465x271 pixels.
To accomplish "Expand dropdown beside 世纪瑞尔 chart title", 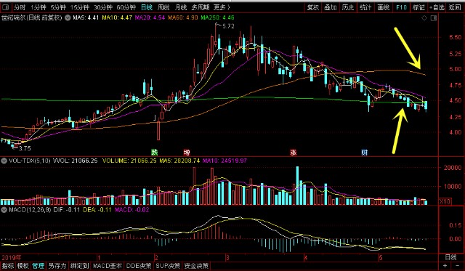I will point(68,17).
